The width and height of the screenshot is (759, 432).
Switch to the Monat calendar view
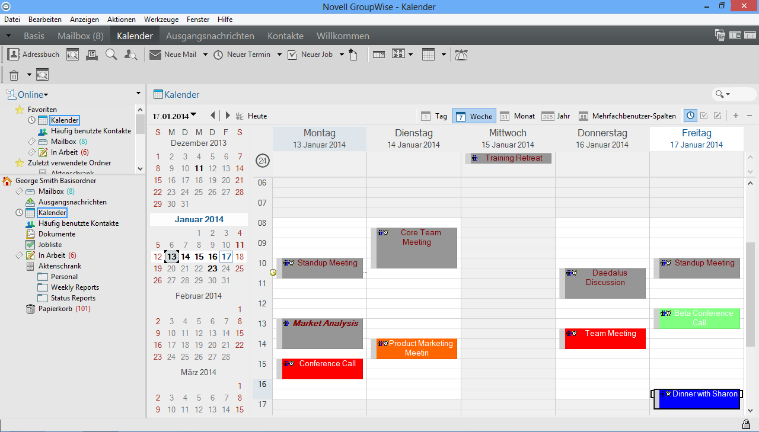coord(518,116)
